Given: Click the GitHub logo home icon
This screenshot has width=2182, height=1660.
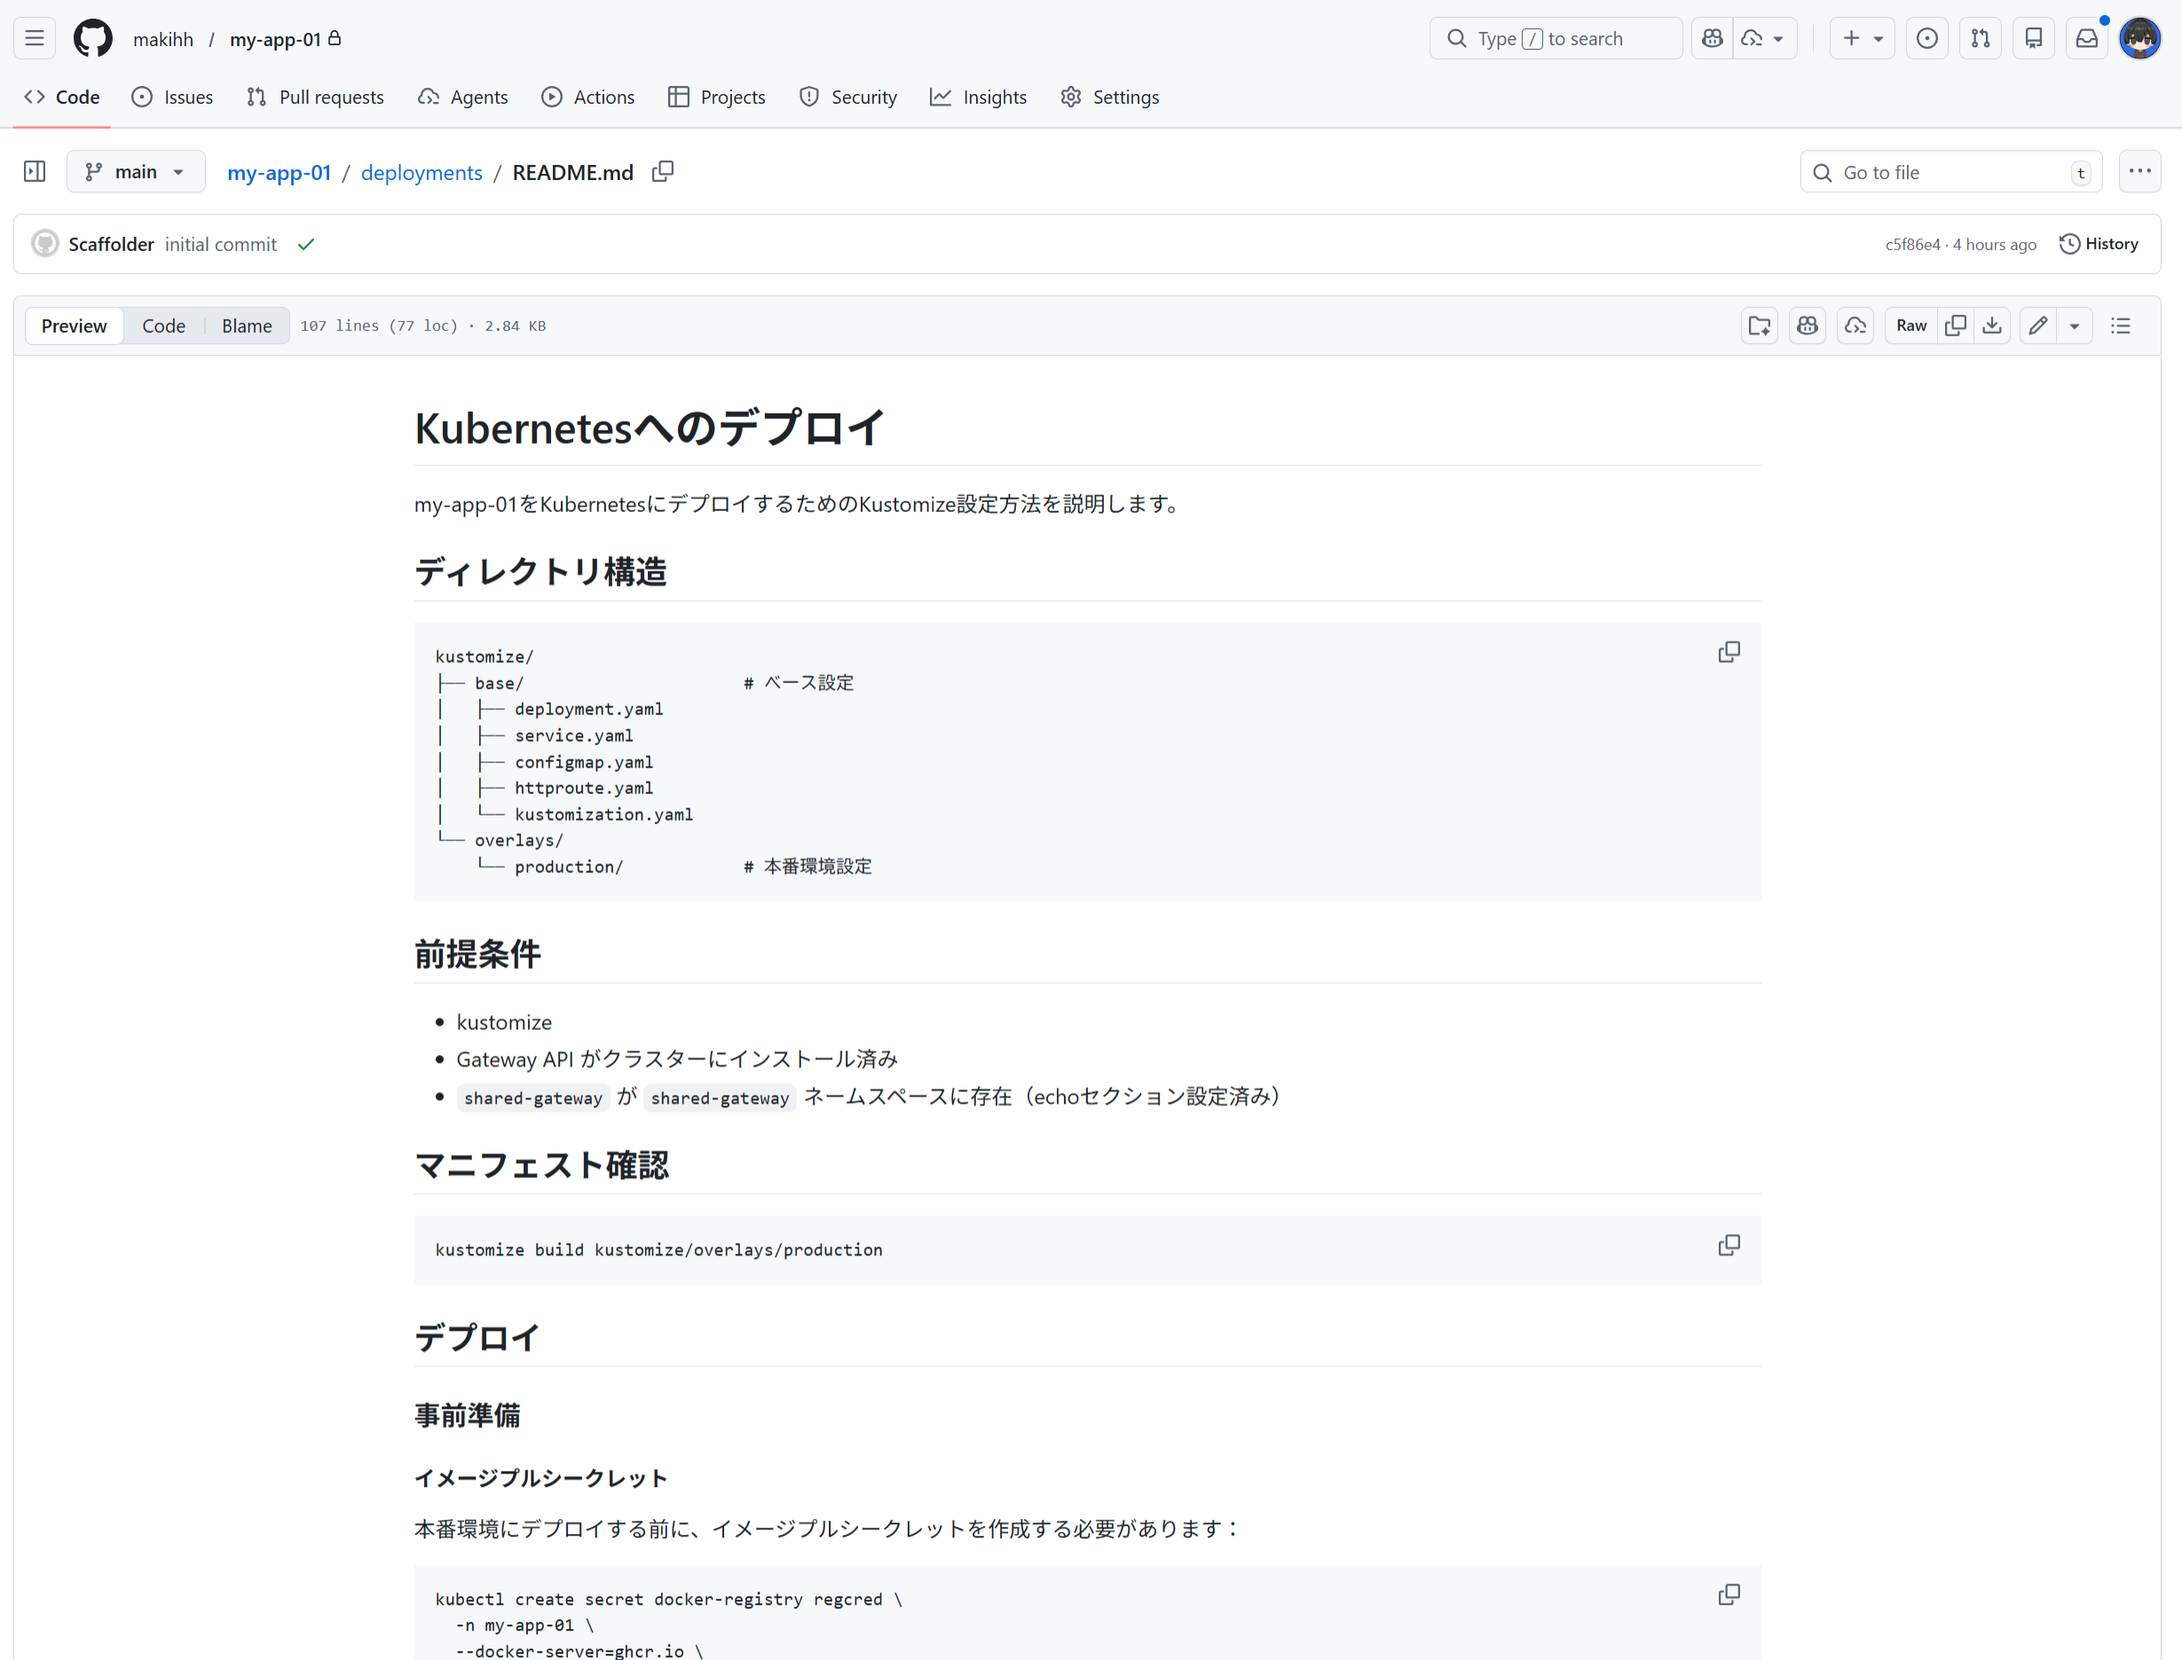Looking at the screenshot, I should tap(93, 38).
